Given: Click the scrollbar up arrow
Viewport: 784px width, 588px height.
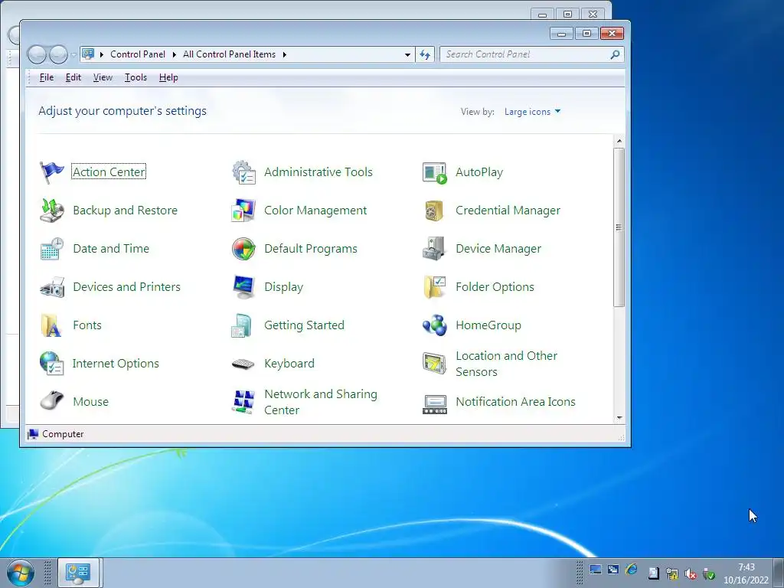Looking at the screenshot, I should 619,141.
